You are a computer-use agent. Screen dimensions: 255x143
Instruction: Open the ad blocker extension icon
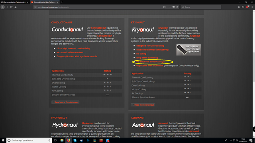(247, 7)
